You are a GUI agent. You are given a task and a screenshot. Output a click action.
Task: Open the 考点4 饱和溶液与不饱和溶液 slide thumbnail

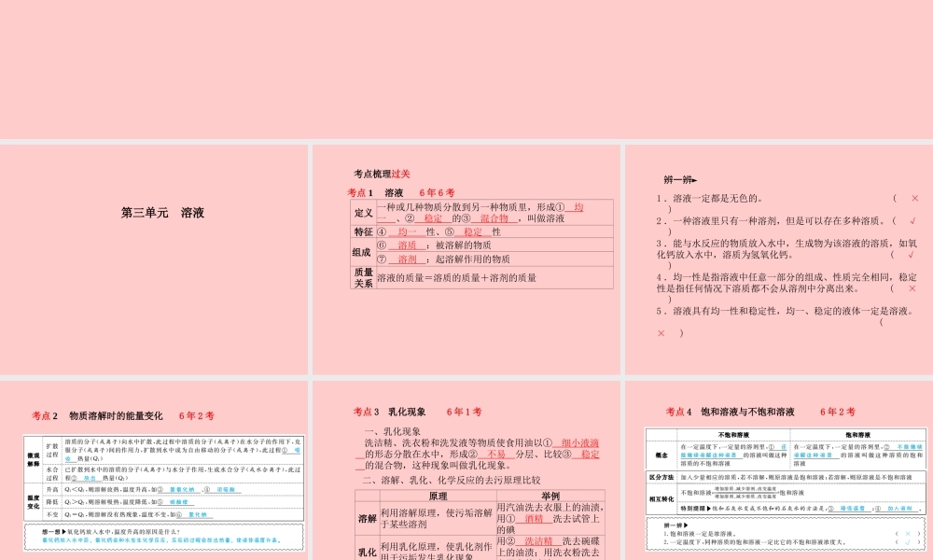779,470
